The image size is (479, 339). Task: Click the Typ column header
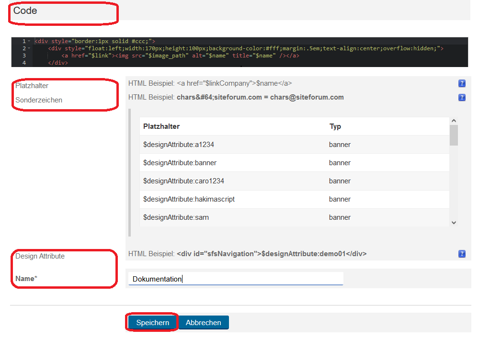(335, 126)
